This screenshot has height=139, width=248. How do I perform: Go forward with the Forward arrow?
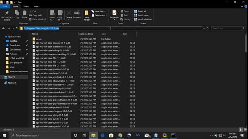coord(9,28)
